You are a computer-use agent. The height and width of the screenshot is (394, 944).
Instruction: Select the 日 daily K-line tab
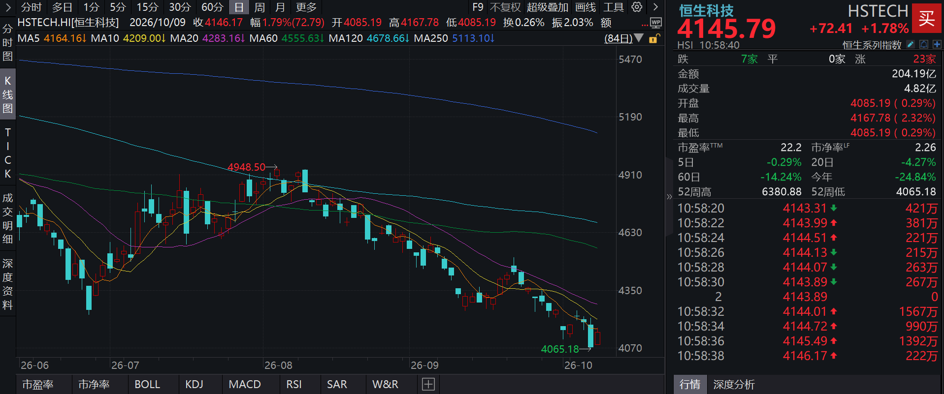tap(239, 7)
